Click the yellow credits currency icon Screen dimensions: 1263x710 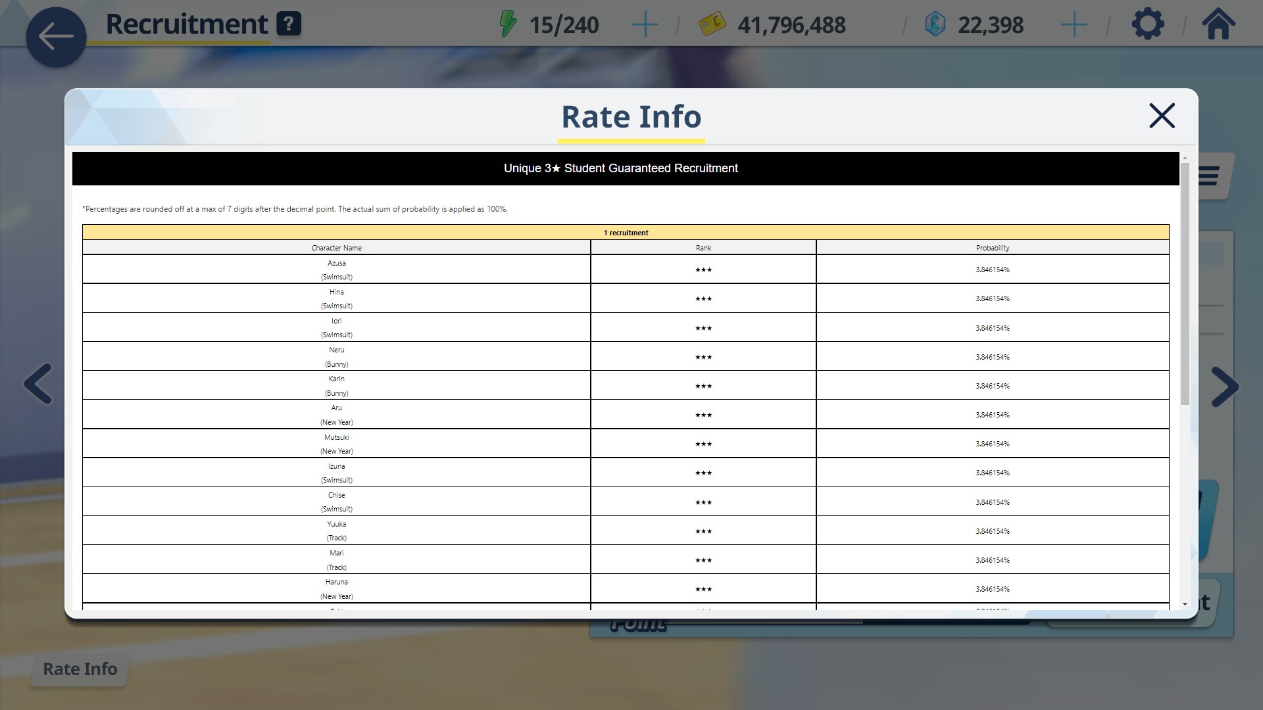pyautogui.click(x=712, y=25)
